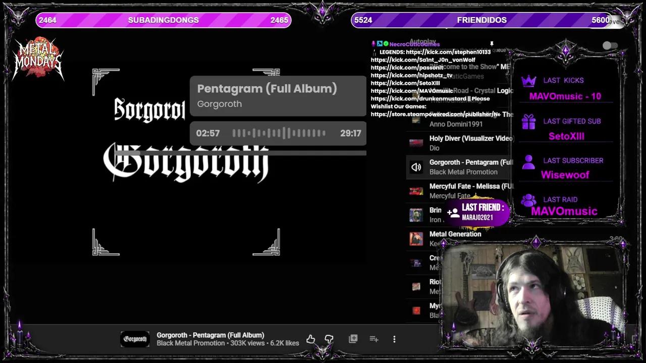646x363 pixels.
Task: Click the kick.com/SetoXIII link
Action: pyautogui.click(x=405, y=83)
